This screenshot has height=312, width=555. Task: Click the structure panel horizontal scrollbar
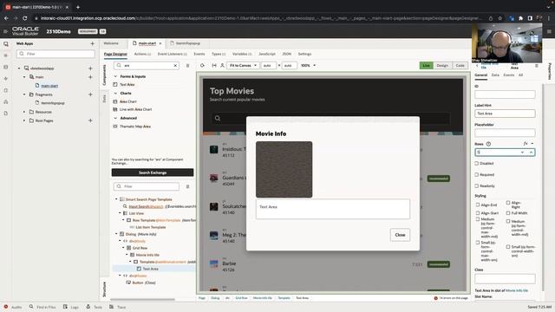point(142,299)
